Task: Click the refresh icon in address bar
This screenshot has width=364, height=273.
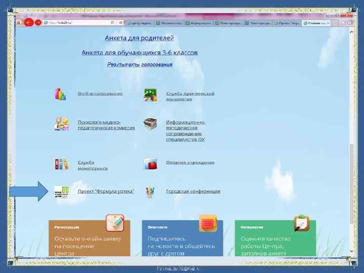Action: [121, 23]
